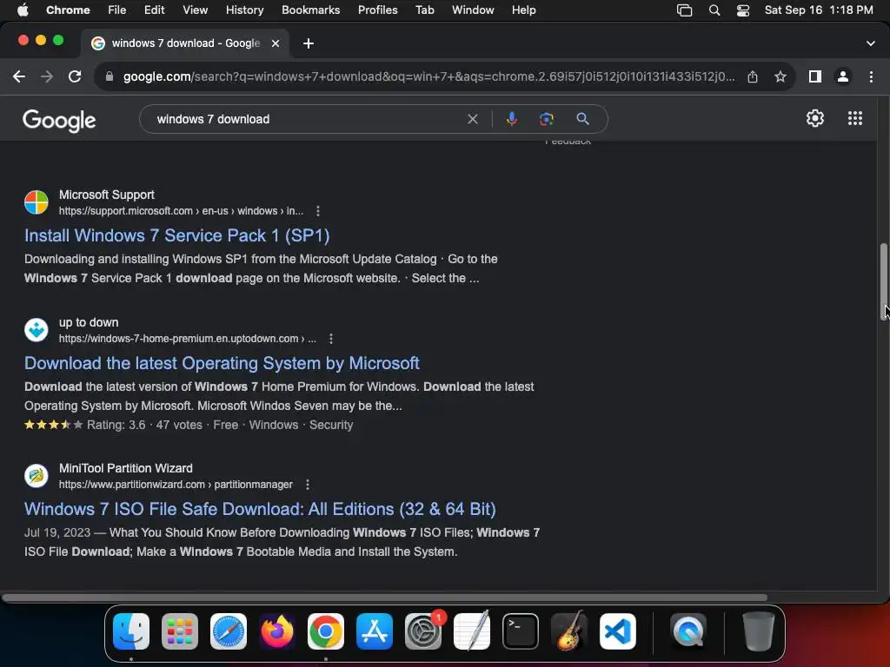
Task: Open Windows 7 ISO File Safe Download link
Action: [260, 509]
